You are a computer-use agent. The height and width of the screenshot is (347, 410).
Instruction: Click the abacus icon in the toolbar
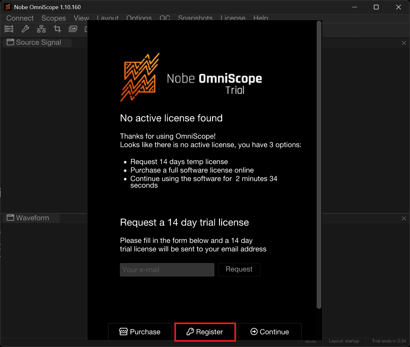click(x=9, y=29)
